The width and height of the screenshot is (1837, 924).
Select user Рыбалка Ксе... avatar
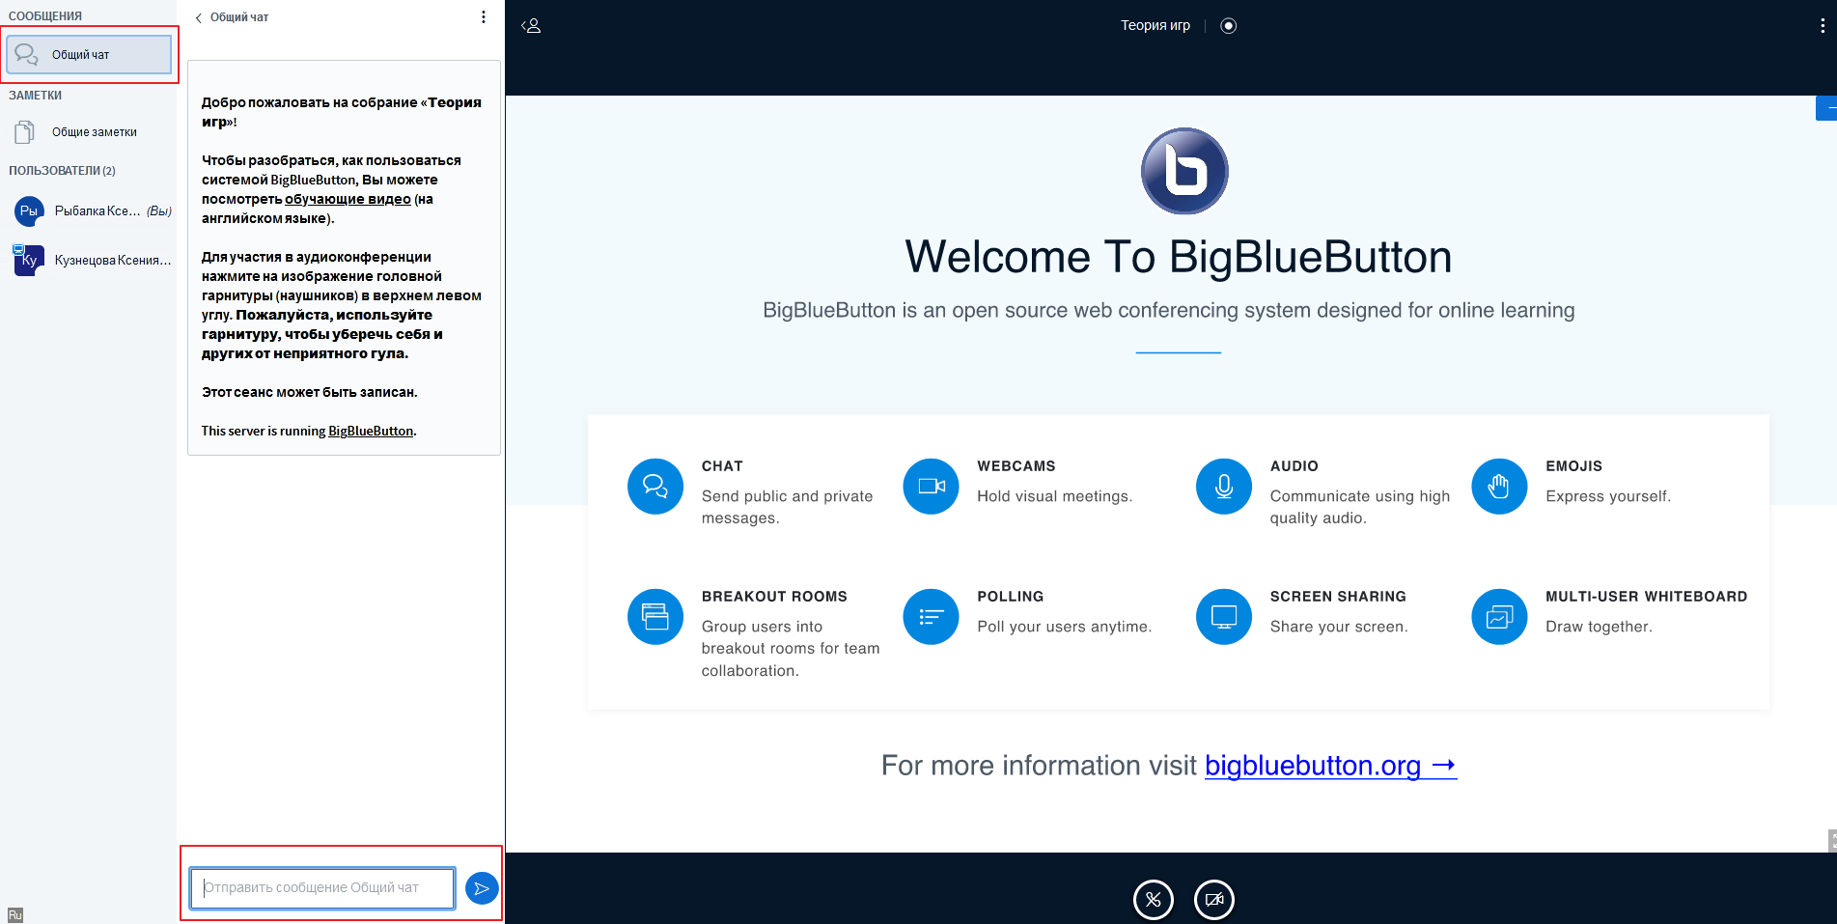(x=29, y=210)
